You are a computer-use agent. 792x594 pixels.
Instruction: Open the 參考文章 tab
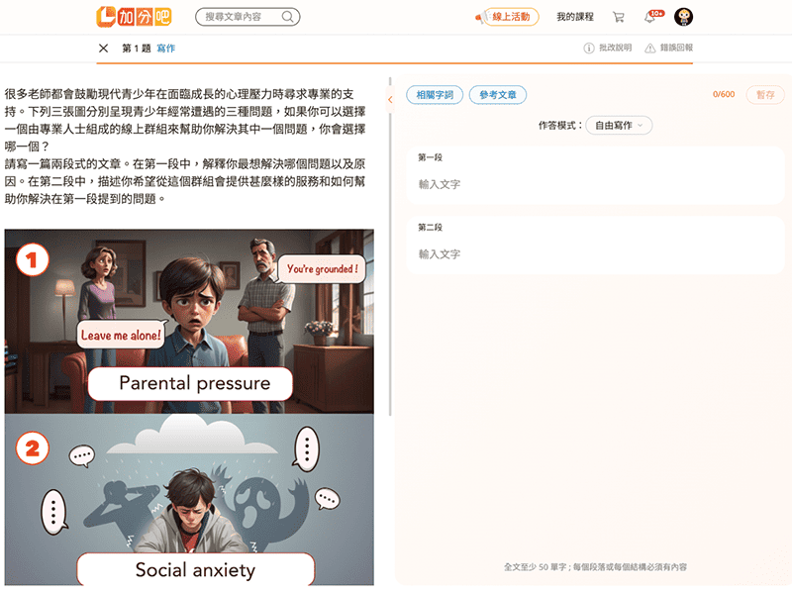click(498, 95)
